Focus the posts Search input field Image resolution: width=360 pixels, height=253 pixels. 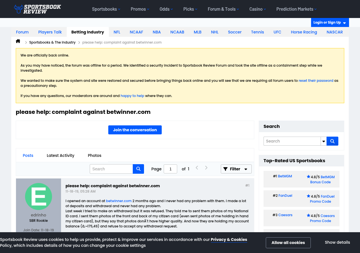111,169
